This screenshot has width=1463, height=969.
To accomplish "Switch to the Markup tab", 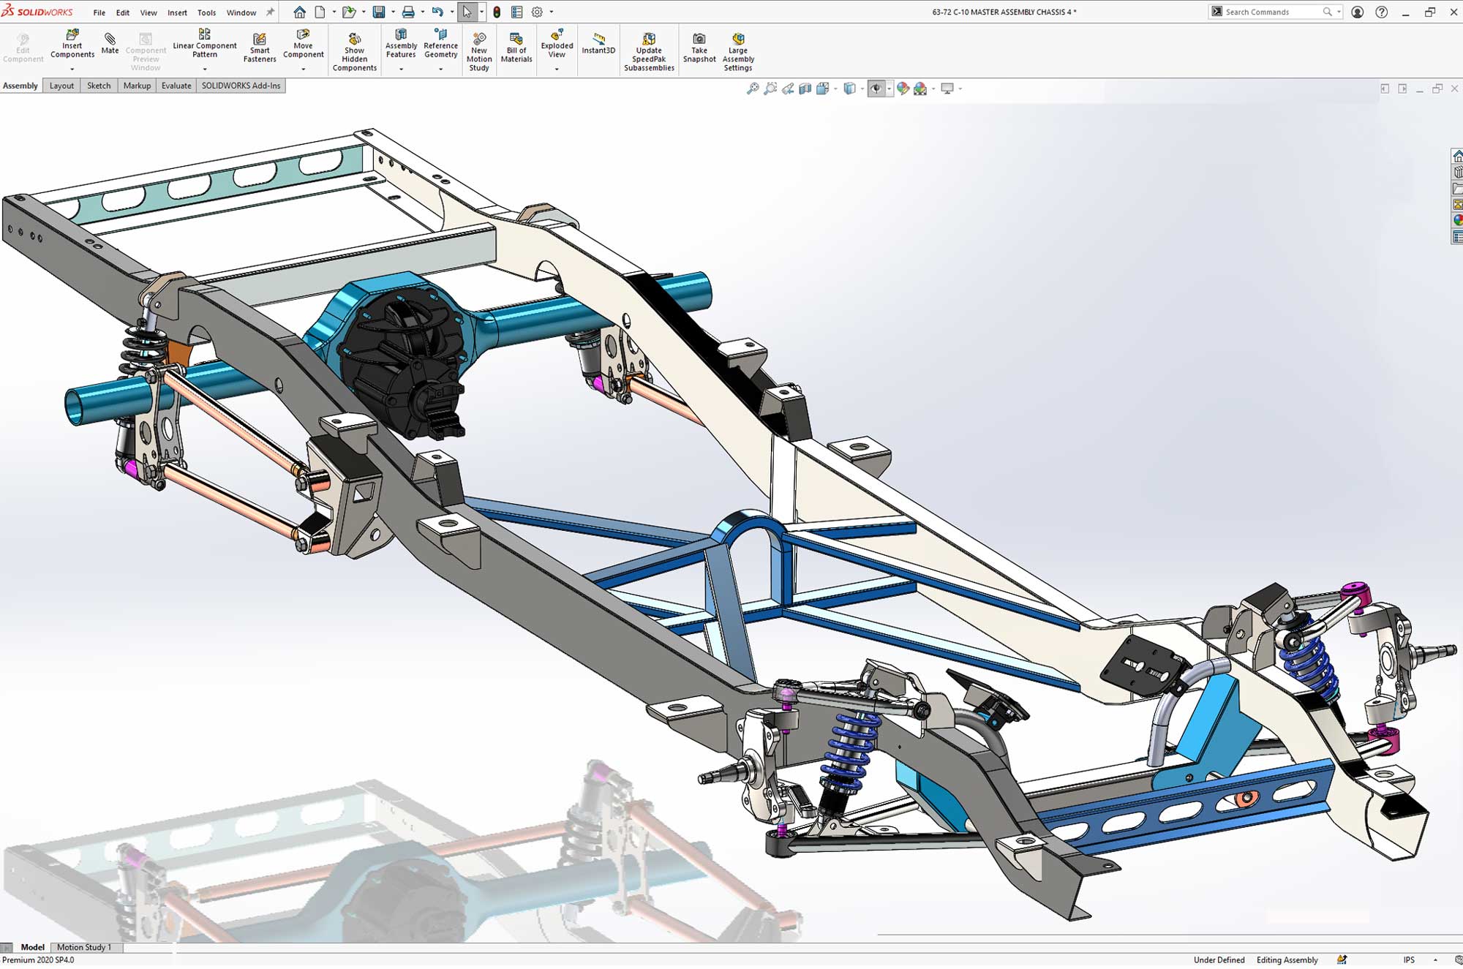I will (137, 86).
